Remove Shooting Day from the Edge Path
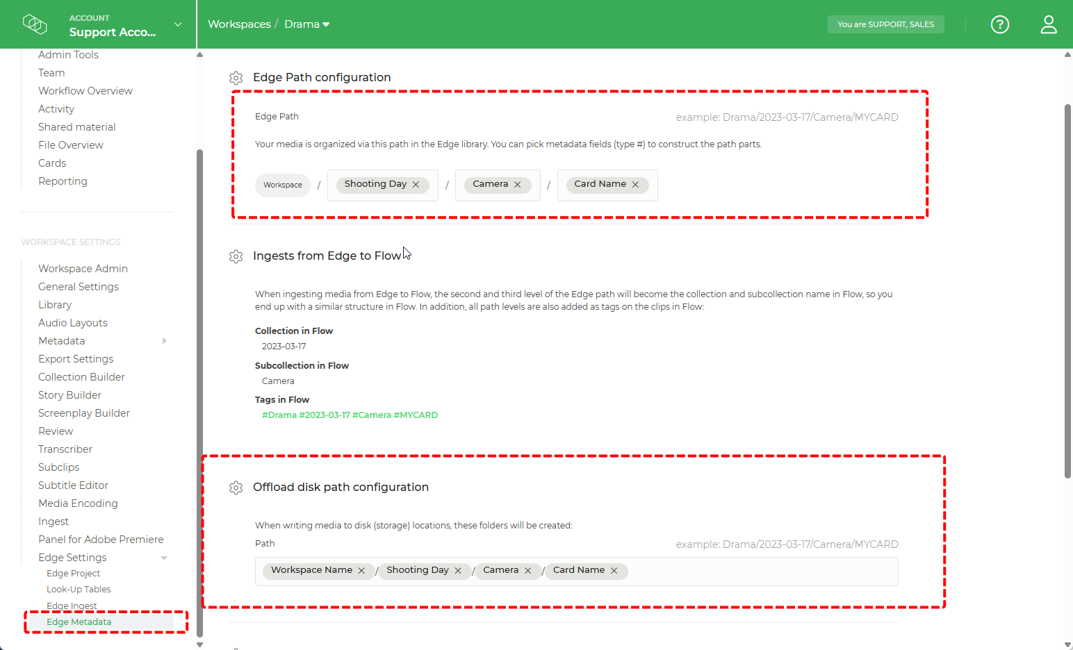The width and height of the screenshot is (1073, 650). point(416,184)
